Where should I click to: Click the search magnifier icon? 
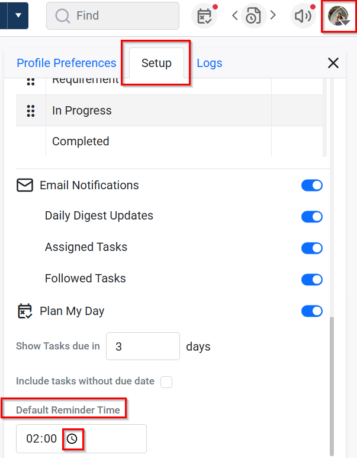click(62, 16)
